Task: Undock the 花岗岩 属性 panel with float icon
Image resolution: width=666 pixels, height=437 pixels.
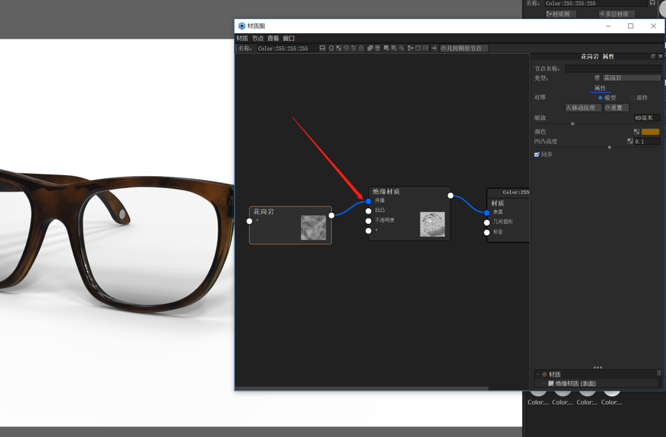Action: tap(653, 56)
